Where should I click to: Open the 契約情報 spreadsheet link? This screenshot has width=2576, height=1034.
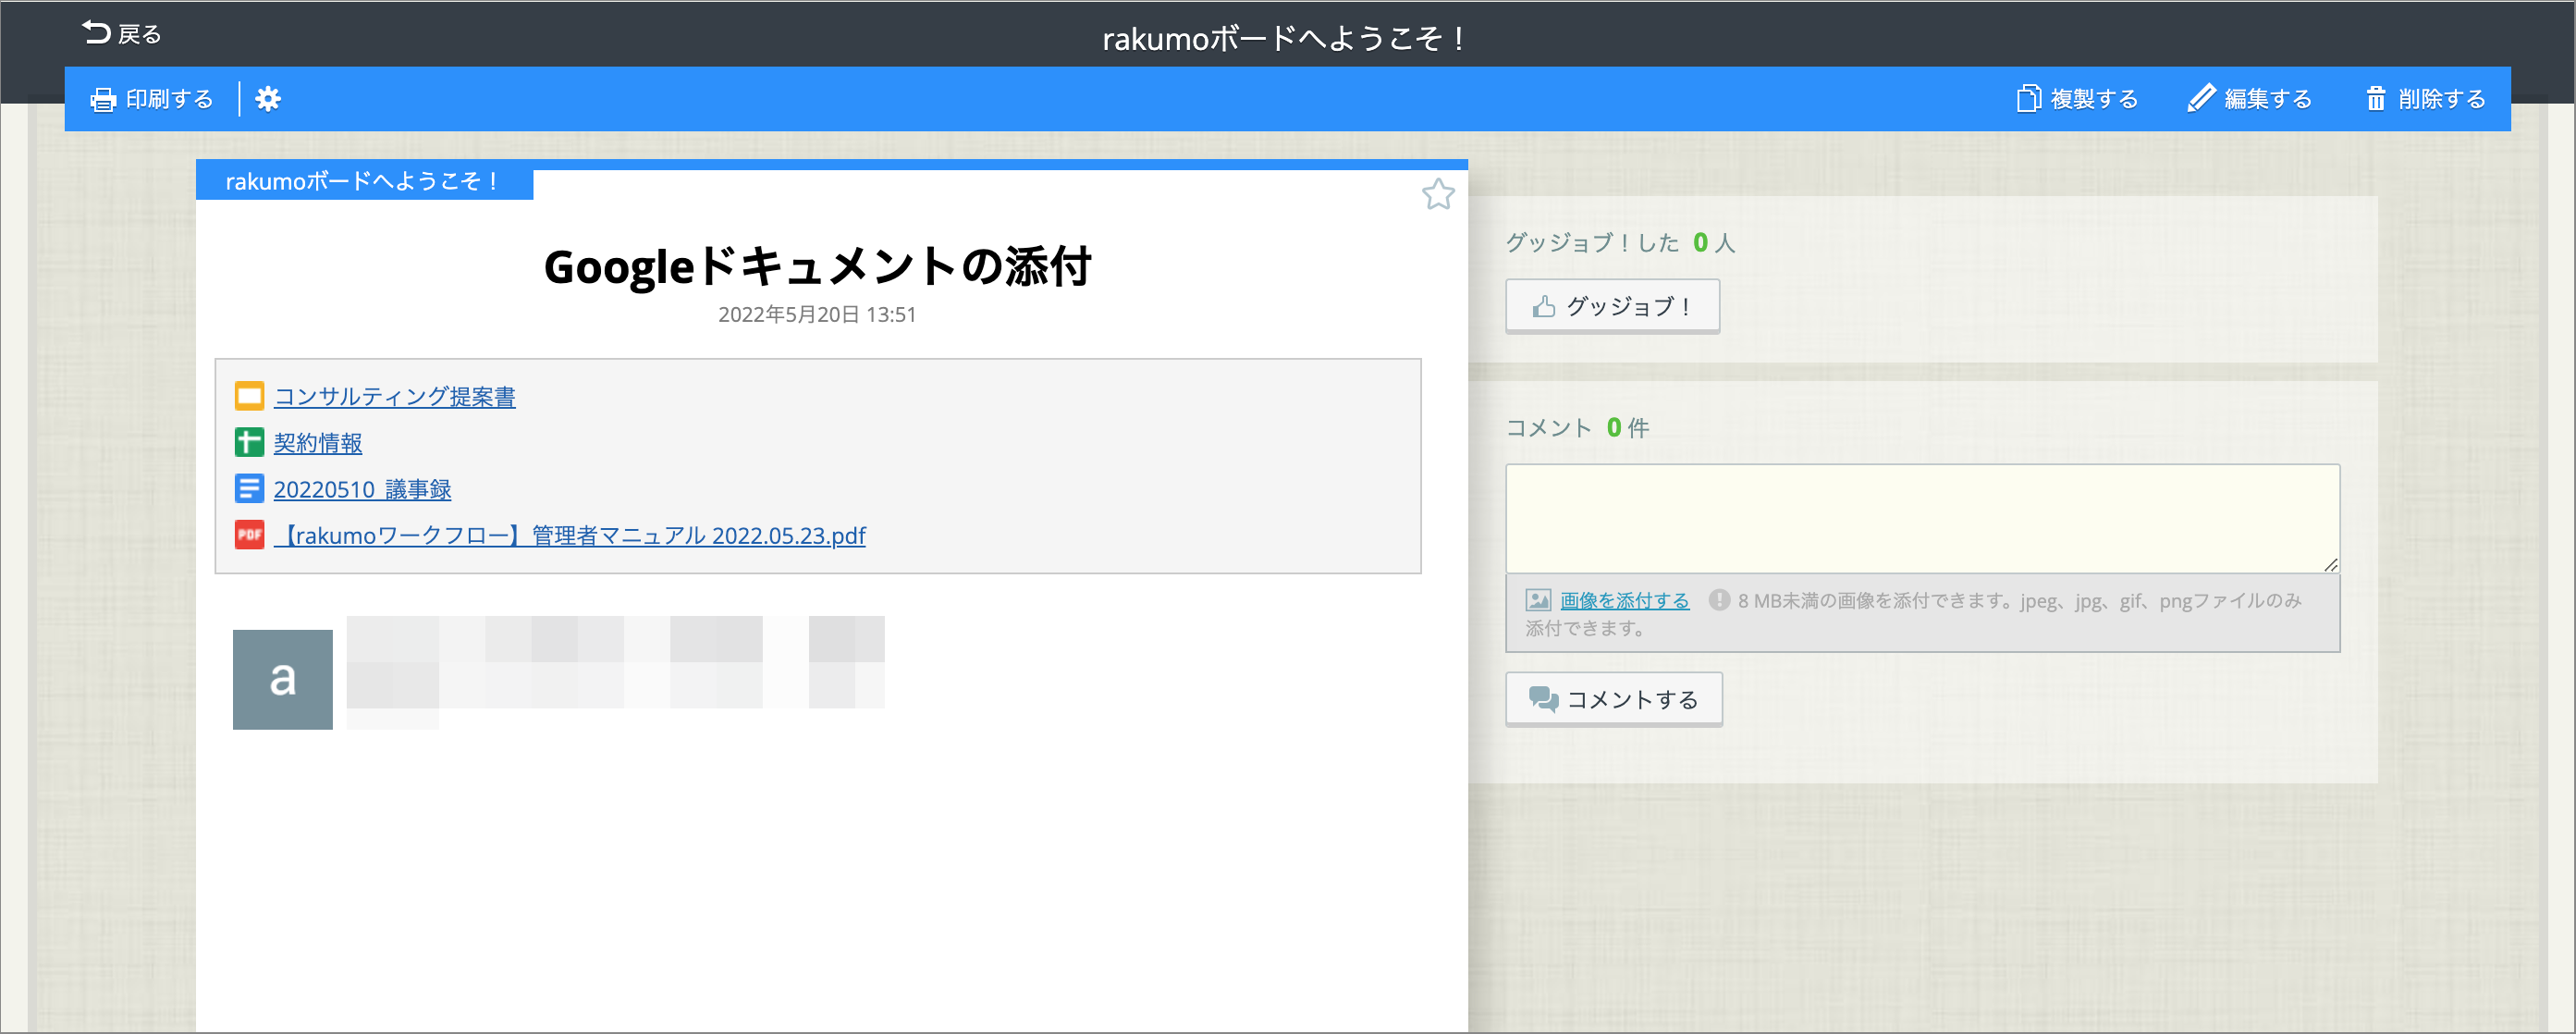[x=318, y=443]
